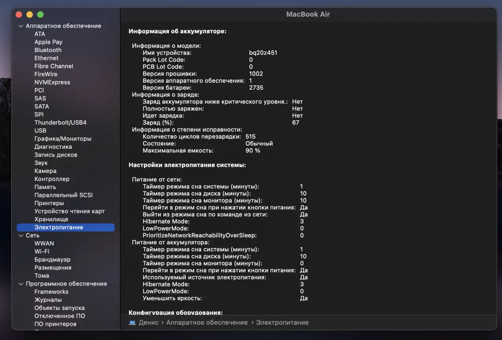Select Frameworks in the sidebar

click(51, 292)
